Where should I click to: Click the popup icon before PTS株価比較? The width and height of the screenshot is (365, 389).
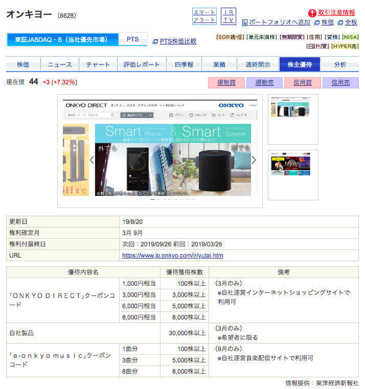(x=155, y=41)
